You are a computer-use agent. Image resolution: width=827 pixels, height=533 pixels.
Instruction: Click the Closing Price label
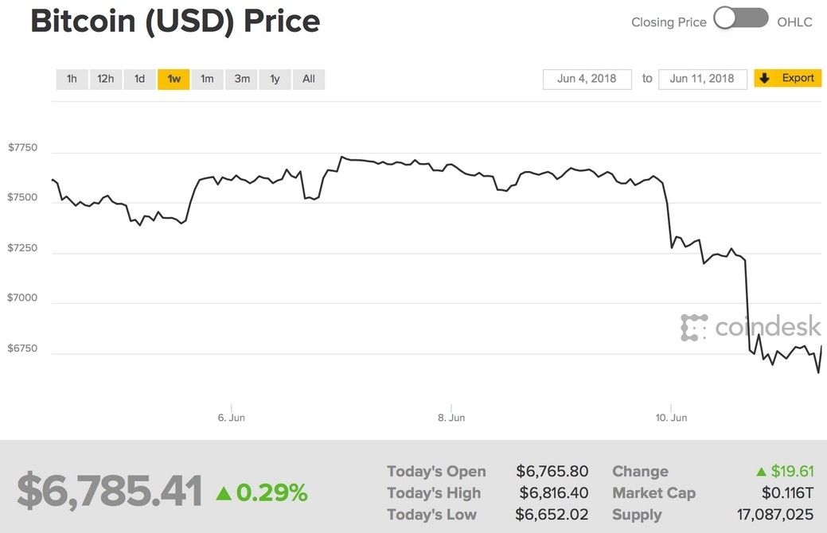coord(669,22)
